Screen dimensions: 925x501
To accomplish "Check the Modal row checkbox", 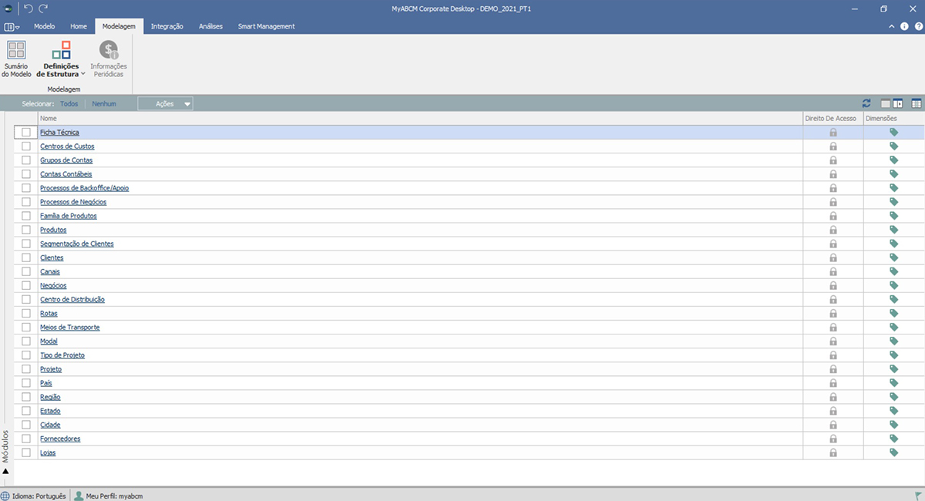I will point(26,341).
